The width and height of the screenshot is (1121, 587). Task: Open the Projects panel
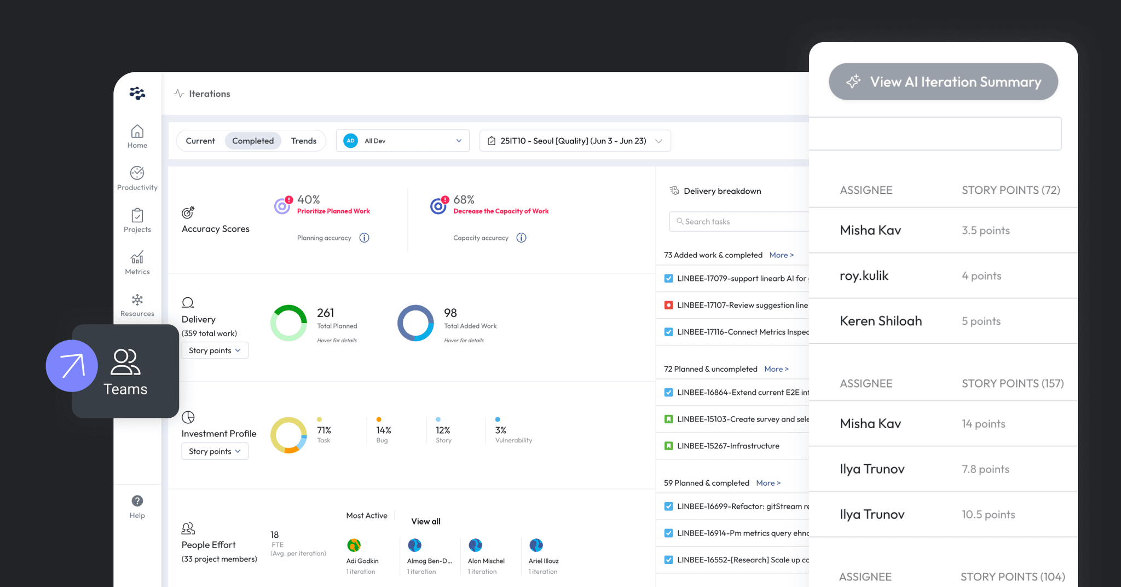coord(137,219)
